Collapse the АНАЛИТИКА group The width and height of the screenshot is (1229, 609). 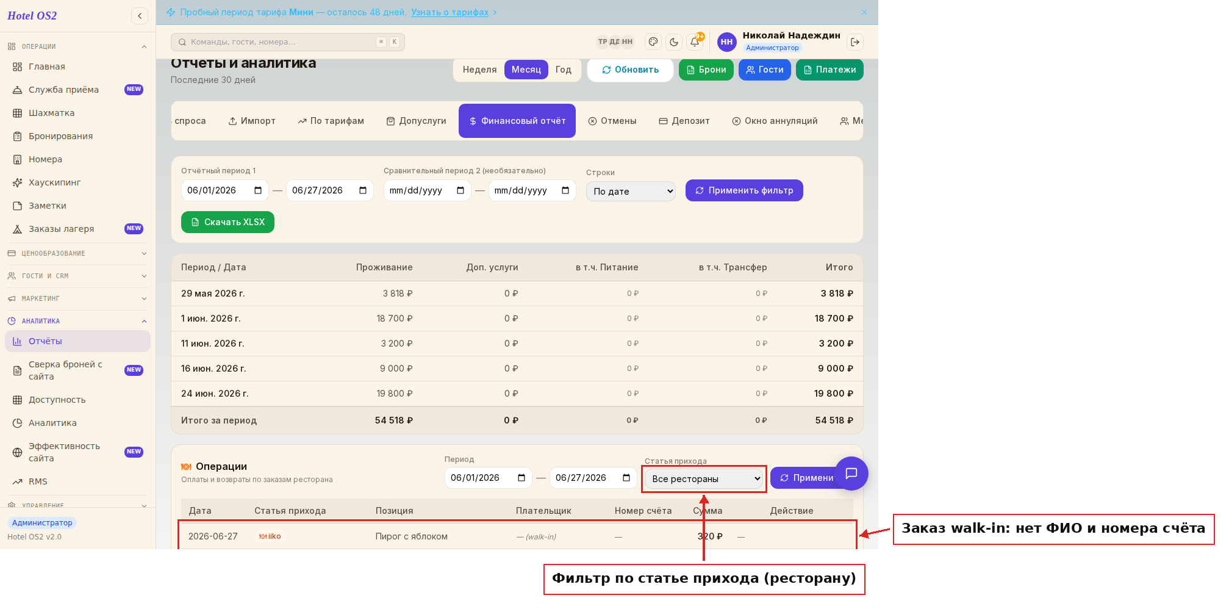(x=77, y=321)
